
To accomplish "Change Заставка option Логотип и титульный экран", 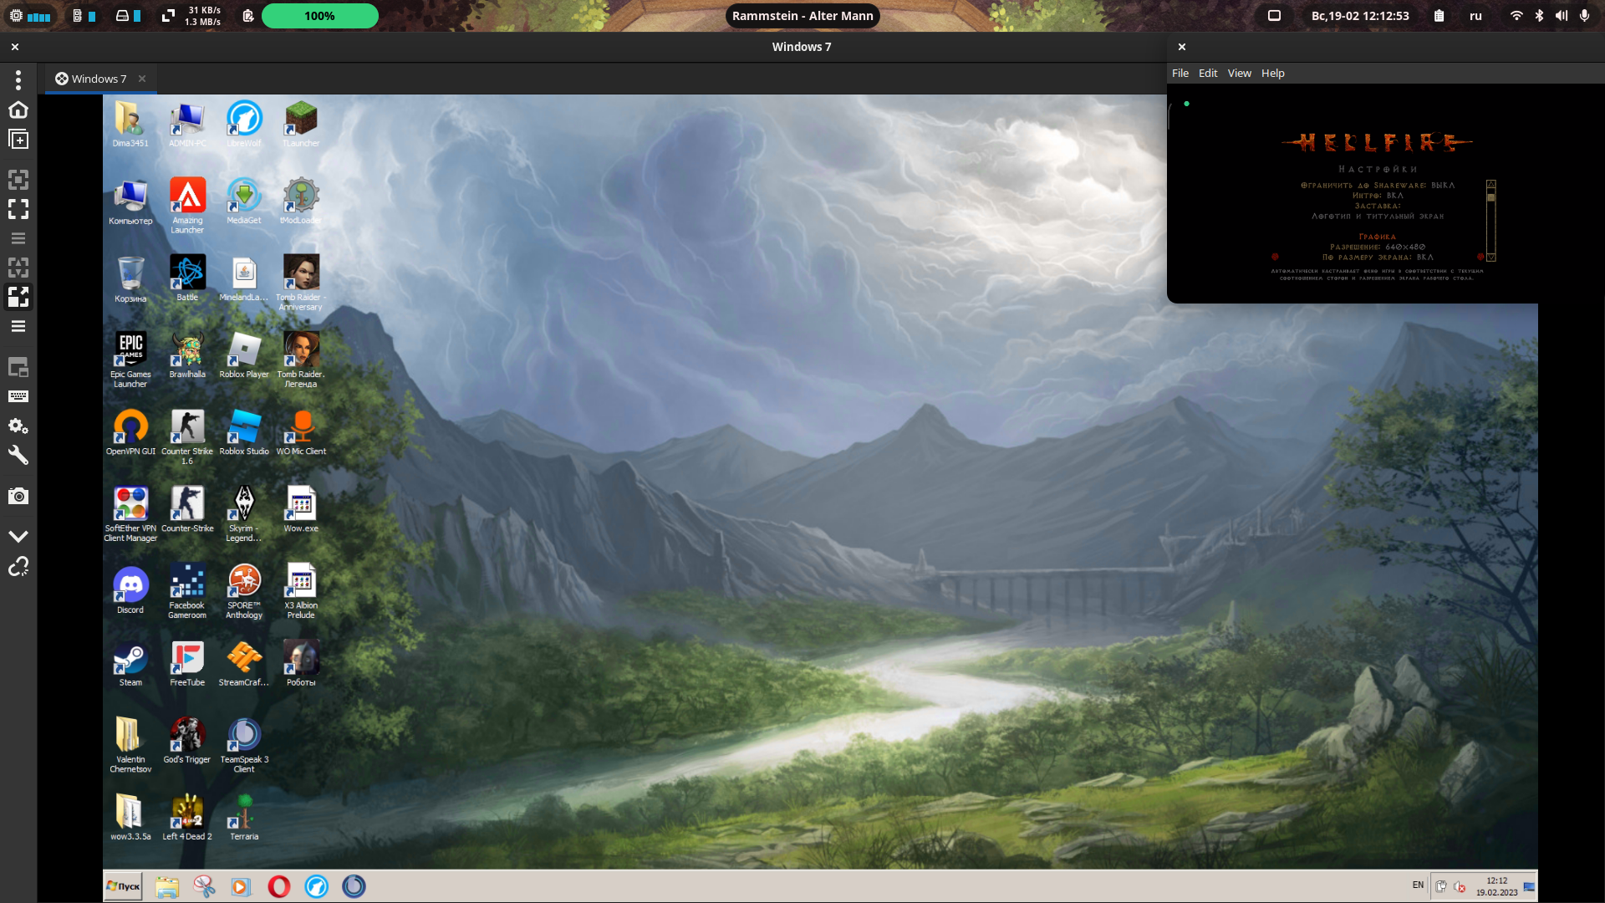I will click(1378, 217).
